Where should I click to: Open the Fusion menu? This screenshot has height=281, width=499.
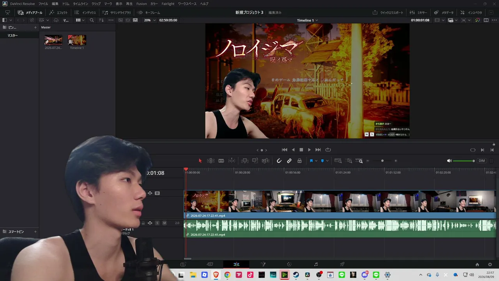coord(142,4)
